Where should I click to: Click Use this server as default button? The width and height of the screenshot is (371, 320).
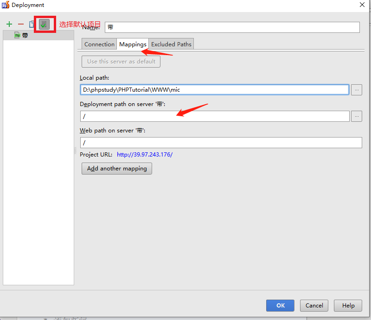pyautogui.click(x=121, y=62)
